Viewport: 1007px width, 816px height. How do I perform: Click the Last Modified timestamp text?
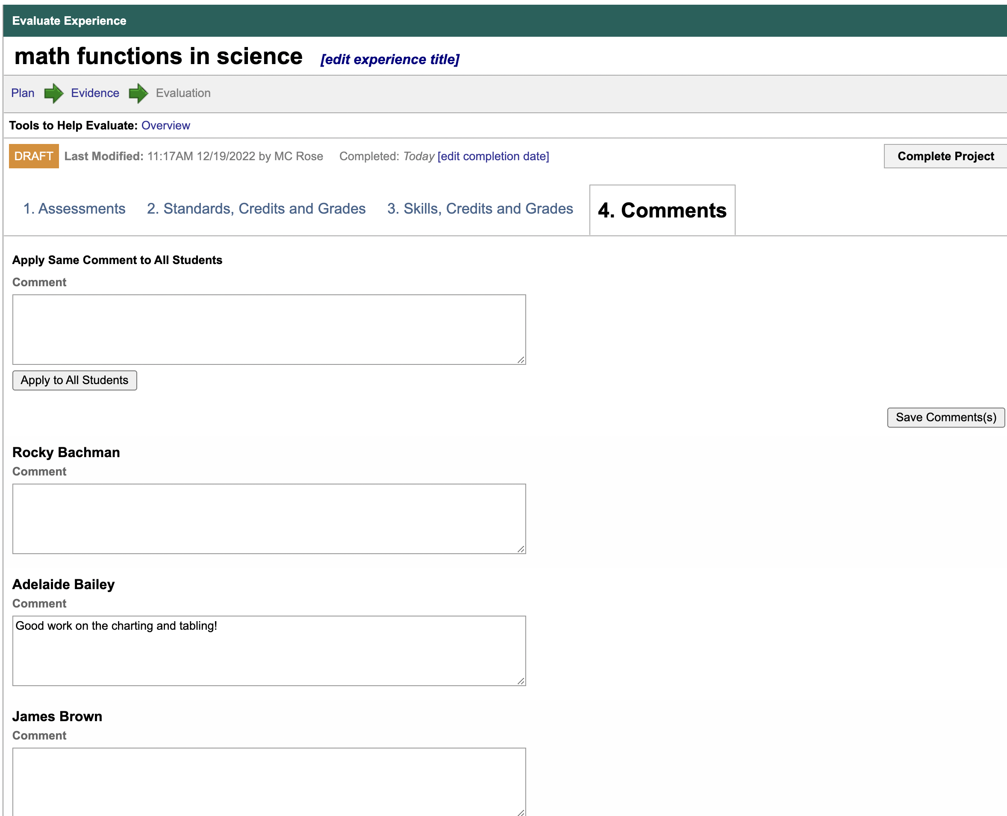194,156
